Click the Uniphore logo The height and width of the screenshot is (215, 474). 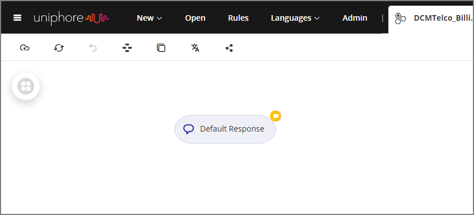[71, 18]
